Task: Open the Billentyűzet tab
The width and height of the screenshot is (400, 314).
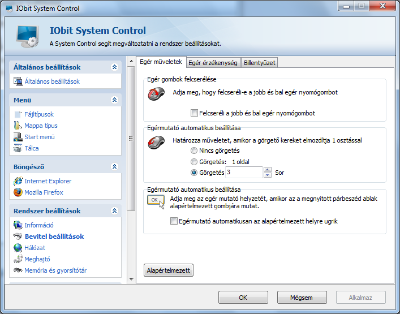Action: [x=260, y=63]
